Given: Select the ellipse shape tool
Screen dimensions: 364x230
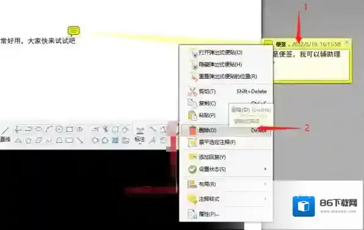Looking at the screenshot, I should pos(95,140).
